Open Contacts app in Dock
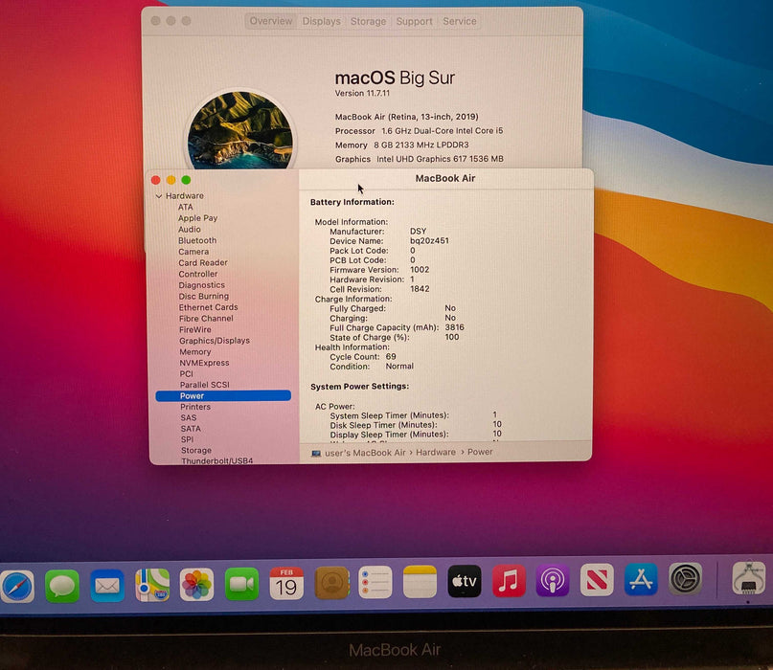Screen dimensions: 773x670 (331, 583)
